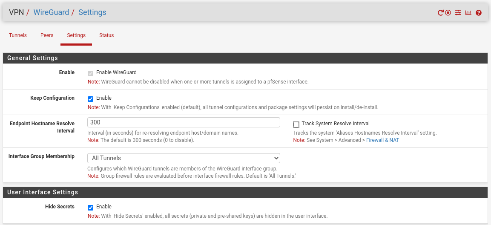The height and width of the screenshot is (225, 491).
Task: Click the Settings breadcrumb link
Action: [x=92, y=12]
